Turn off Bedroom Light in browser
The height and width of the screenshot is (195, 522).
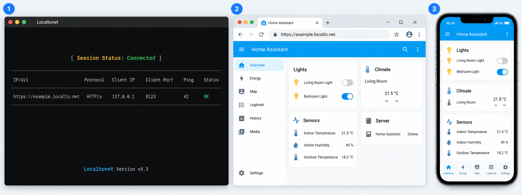point(347,96)
